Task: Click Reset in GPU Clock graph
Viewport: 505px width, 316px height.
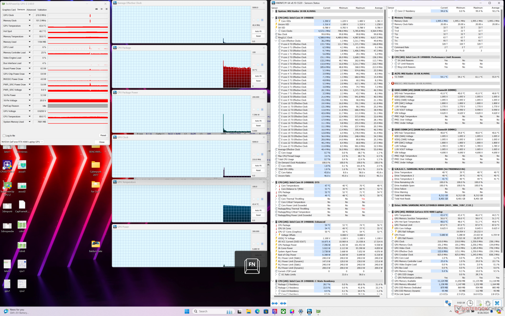Action: click(258, 170)
